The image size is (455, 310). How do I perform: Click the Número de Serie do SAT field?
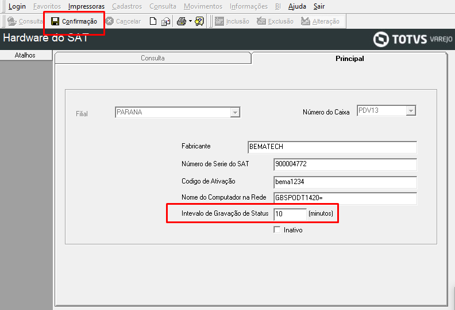coord(345,164)
